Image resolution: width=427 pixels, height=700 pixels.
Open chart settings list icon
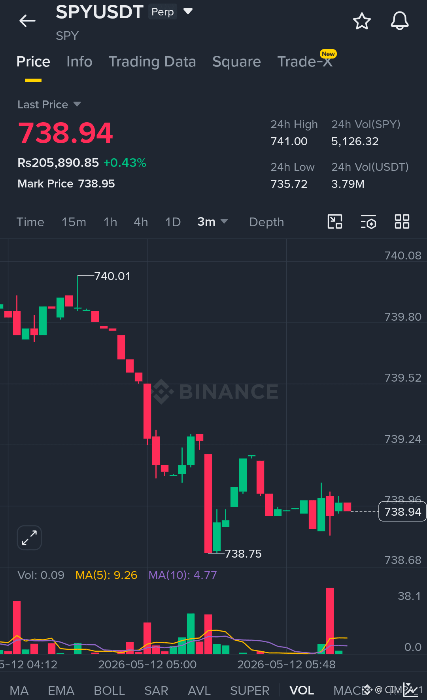tap(368, 222)
